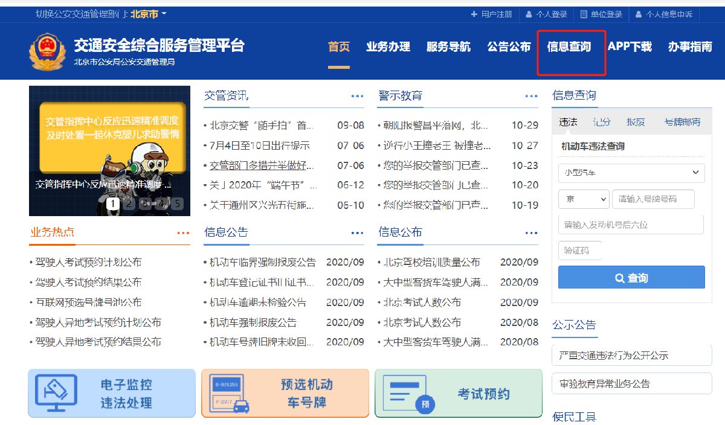Open 严重交通违法行为公开公示 link
The height and width of the screenshot is (425, 725).
coord(631,356)
